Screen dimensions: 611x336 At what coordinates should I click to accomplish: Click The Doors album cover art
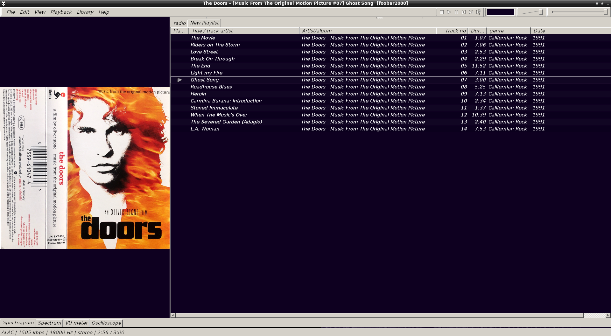pyautogui.click(x=85, y=168)
